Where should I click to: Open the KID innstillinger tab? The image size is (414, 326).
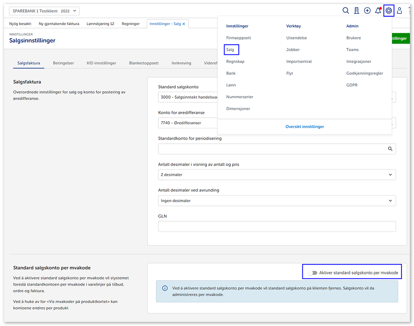(101, 63)
